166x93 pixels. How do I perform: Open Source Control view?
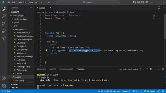point(4,24)
